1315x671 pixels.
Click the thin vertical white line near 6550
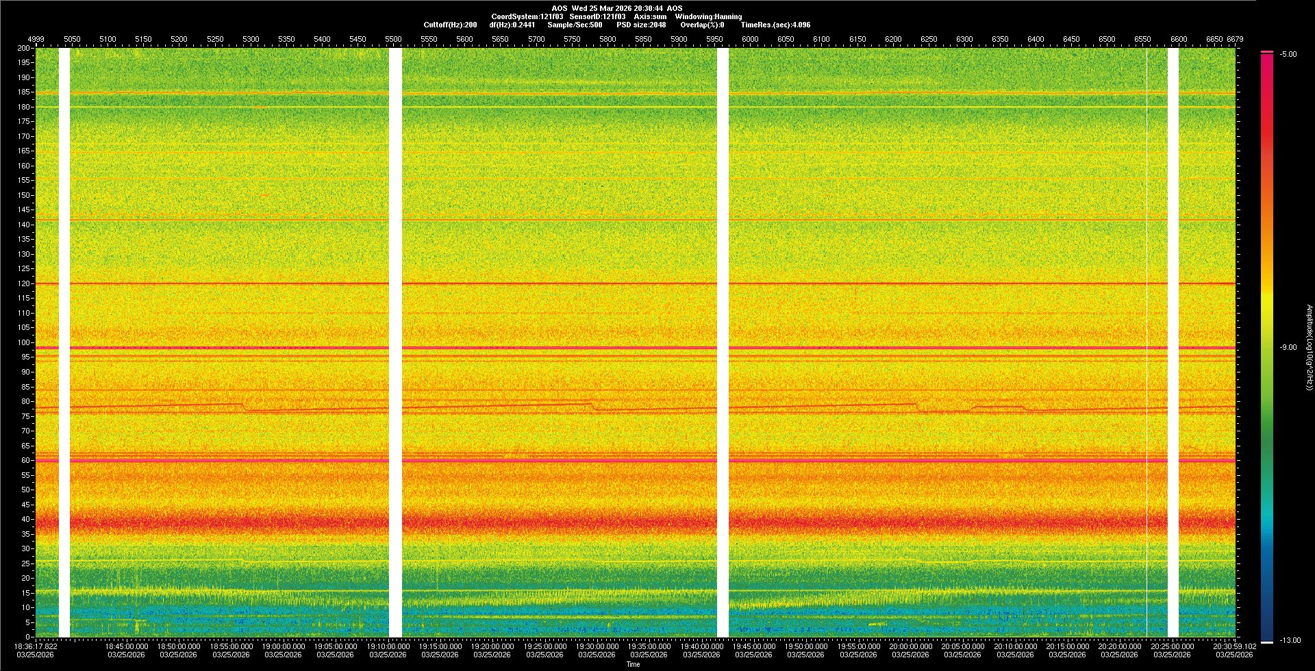coord(1147,342)
